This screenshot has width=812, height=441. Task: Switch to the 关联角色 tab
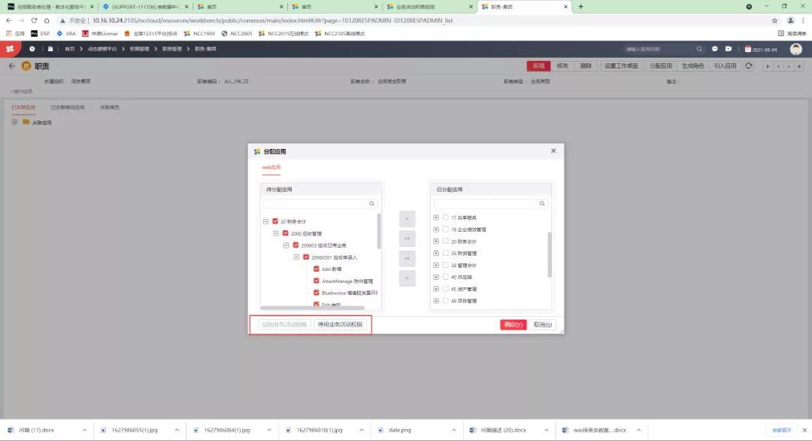point(111,107)
